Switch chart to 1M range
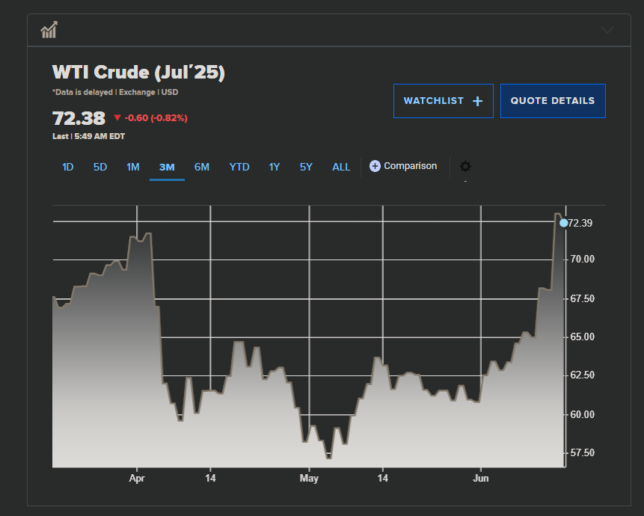644x516 pixels. coord(133,167)
